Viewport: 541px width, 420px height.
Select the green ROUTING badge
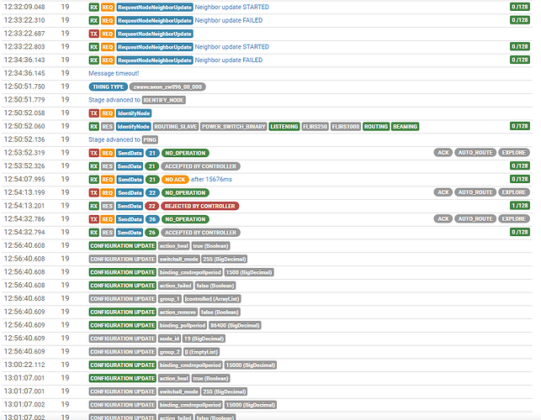[x=376, y=127]
